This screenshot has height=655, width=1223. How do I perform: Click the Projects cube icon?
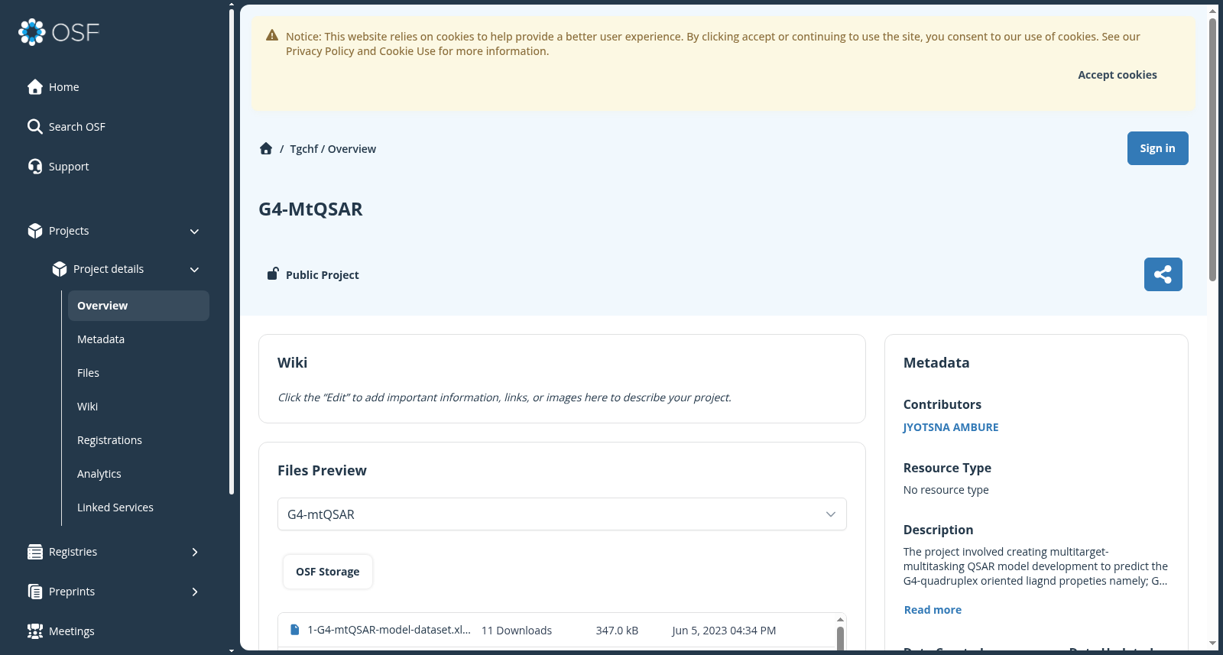tap(35, 231)
